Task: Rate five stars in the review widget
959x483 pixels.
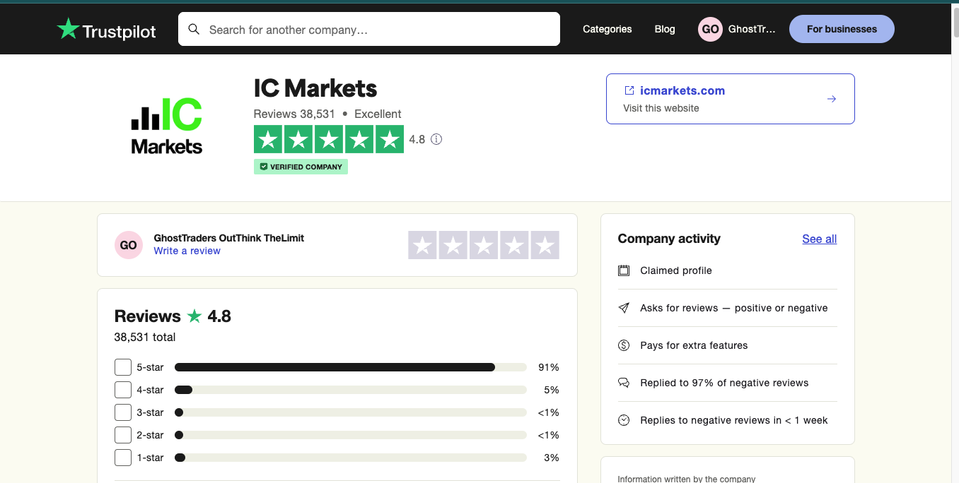Action: tap(545, 245)
